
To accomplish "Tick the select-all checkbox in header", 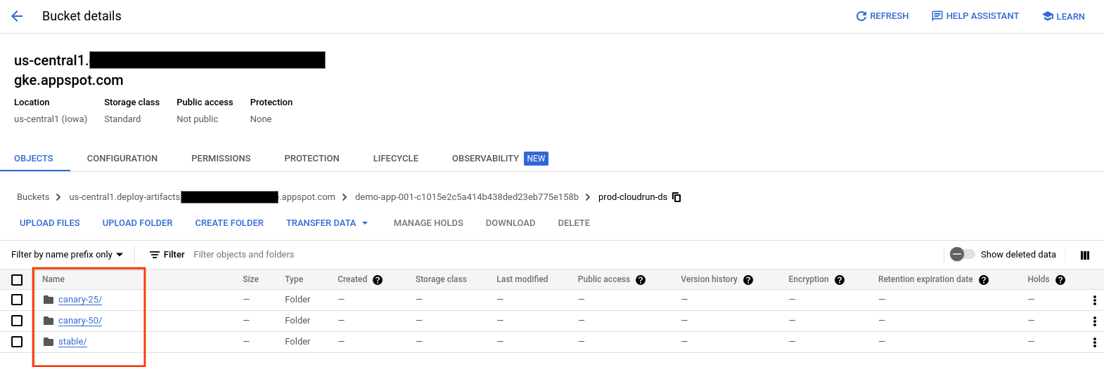I will click(17, 280).
